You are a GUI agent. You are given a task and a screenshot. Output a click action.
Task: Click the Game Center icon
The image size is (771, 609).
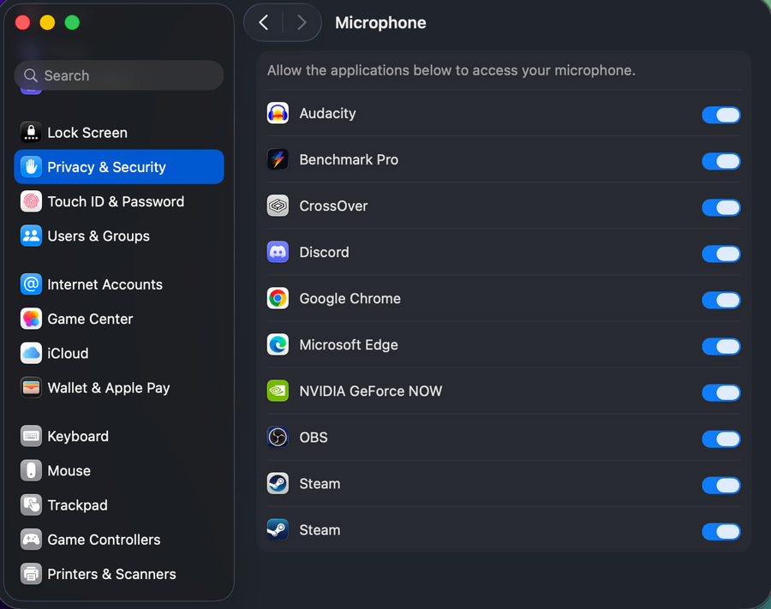tap(31, 319)
